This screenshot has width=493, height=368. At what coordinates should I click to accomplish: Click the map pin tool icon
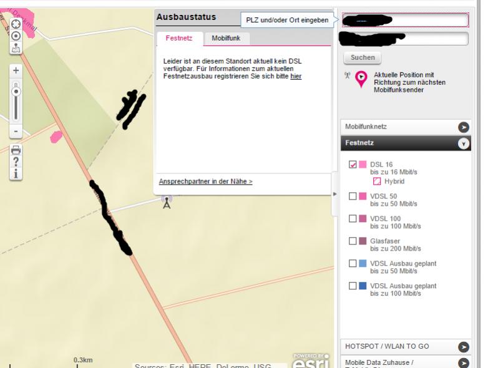point(16,48)
